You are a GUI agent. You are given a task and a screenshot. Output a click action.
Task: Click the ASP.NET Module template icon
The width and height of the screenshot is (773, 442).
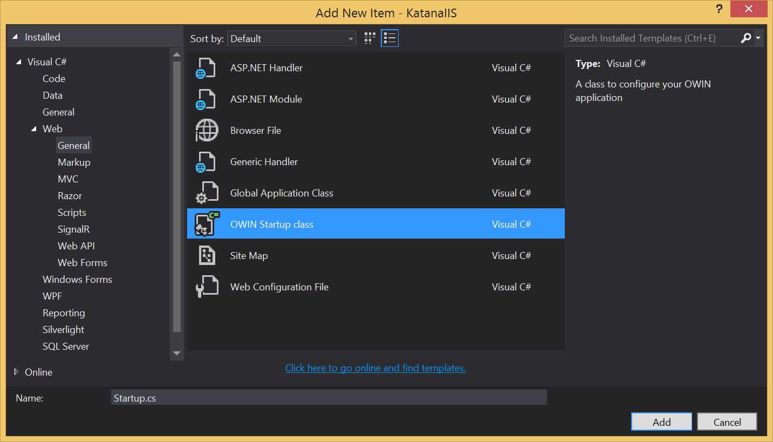pos(206,99)
